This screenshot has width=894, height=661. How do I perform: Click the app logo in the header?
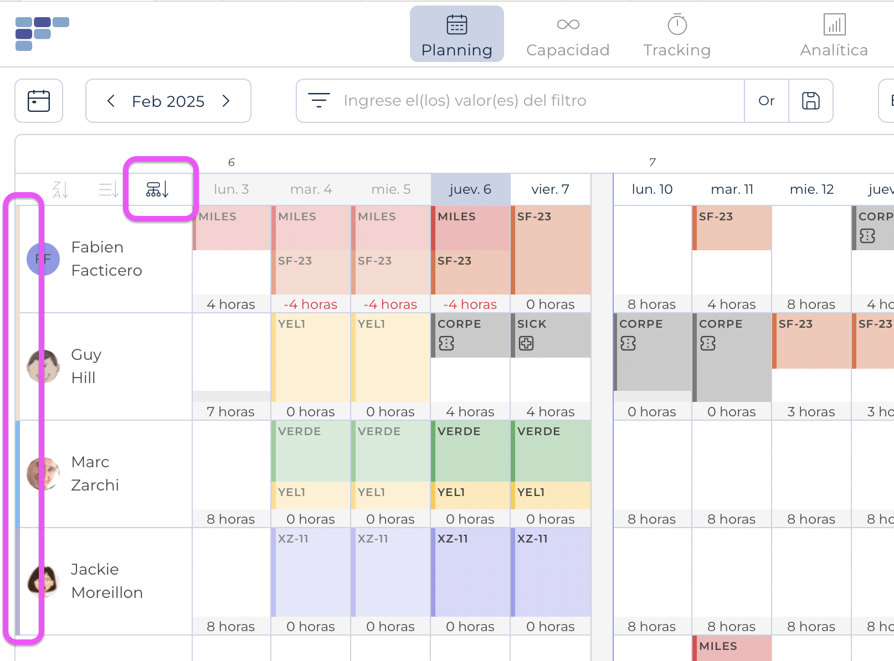pos(42,33)
